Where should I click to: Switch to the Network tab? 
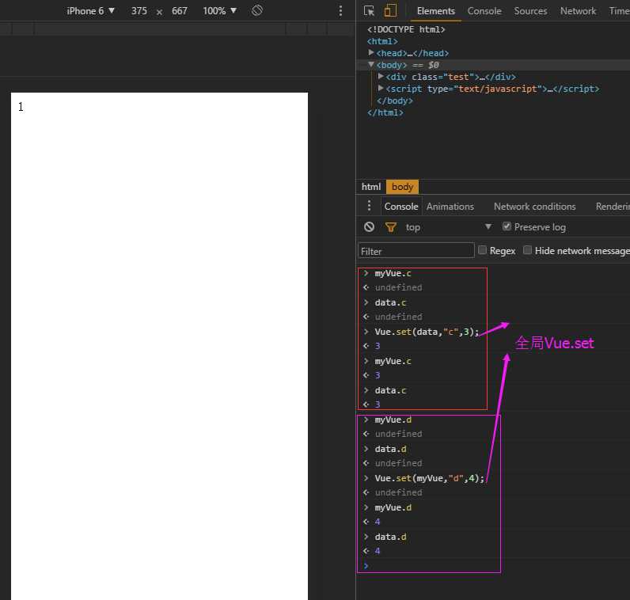coord(578,11)
